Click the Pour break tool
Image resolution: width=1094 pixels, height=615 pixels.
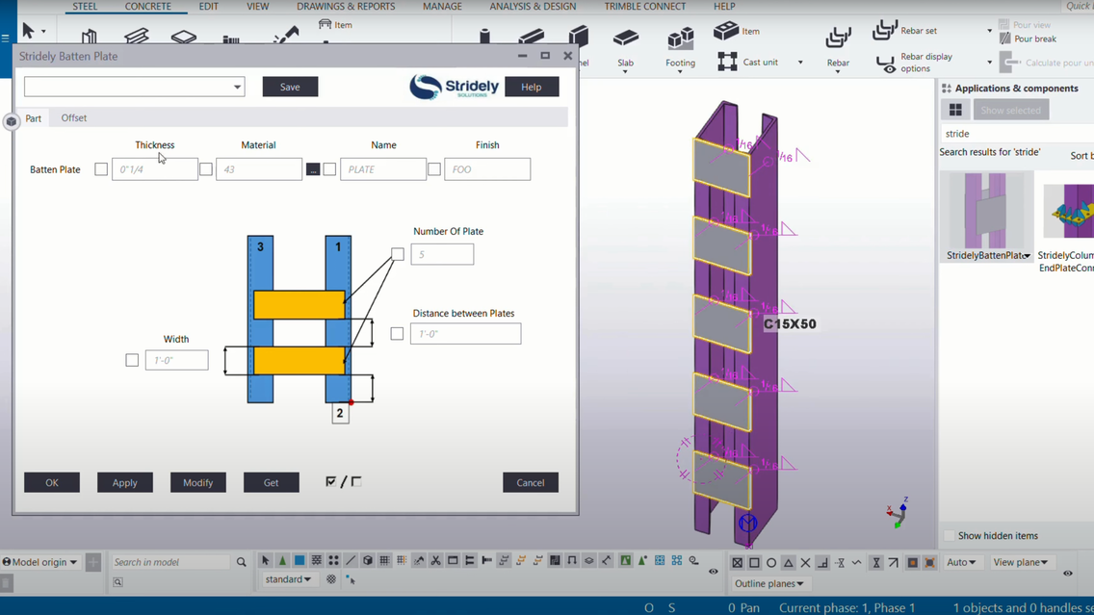(1029, 39)
